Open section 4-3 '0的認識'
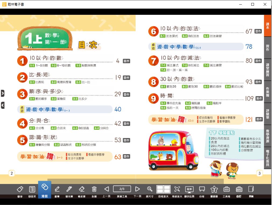The image size is (272, 205). coord(81,128)
